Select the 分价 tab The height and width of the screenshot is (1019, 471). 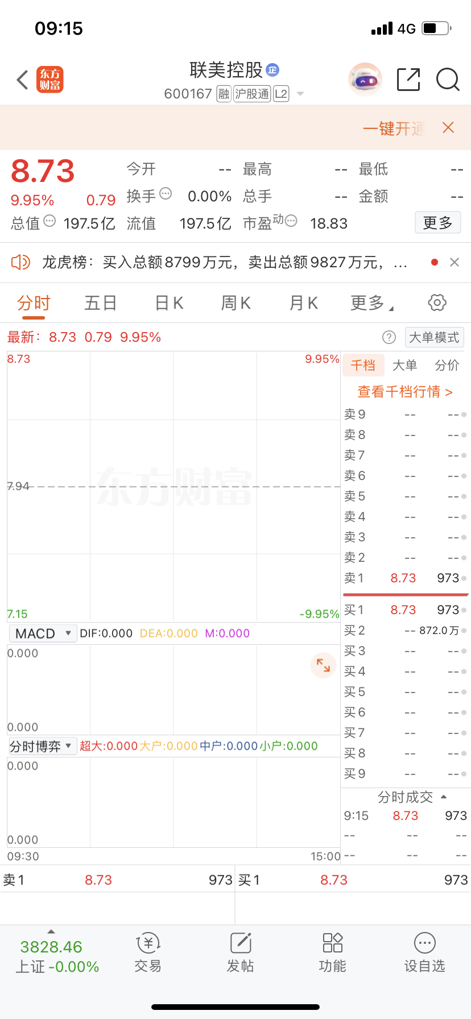(x=447, y=365)
